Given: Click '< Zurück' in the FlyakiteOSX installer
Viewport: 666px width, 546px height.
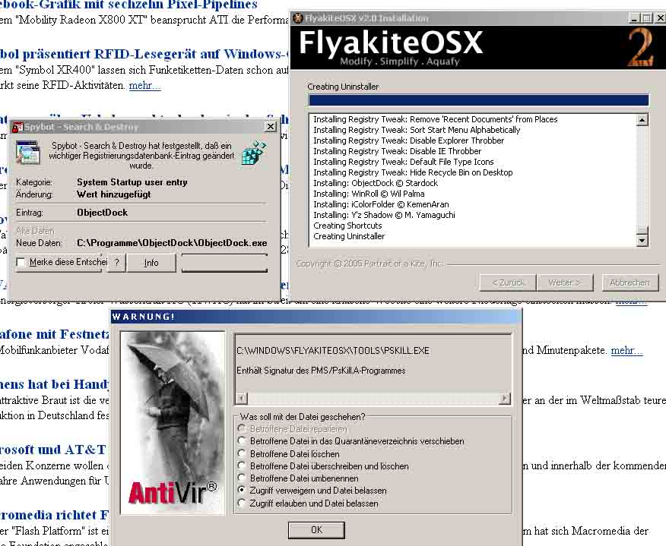Looking at the screenshot, I should [x=508, y=282].
